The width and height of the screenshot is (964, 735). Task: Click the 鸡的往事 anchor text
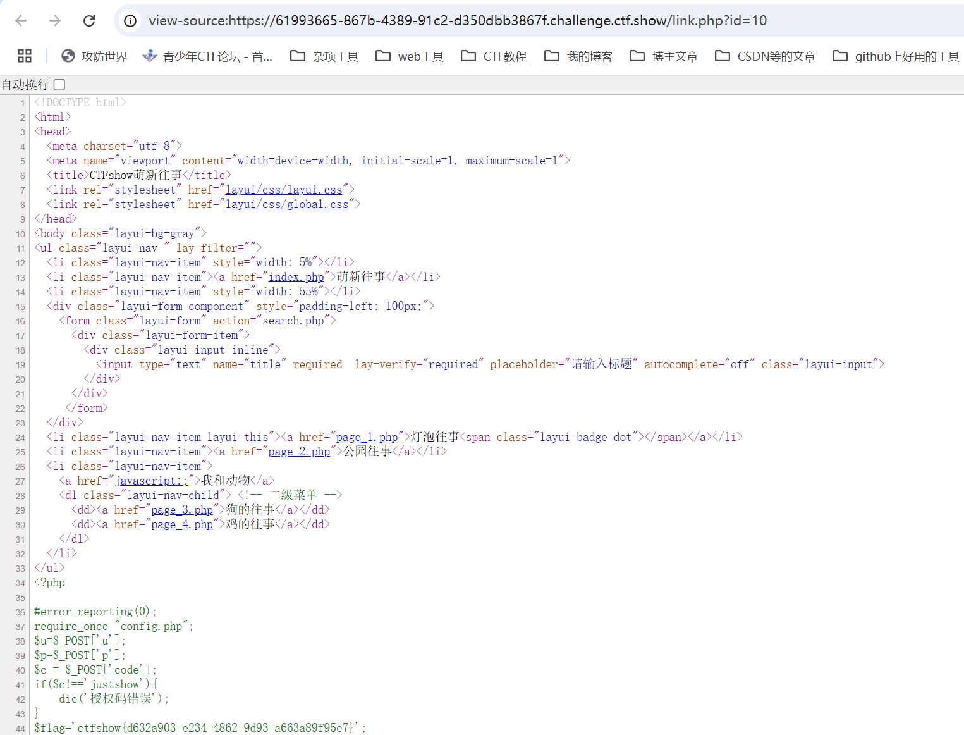250,524
